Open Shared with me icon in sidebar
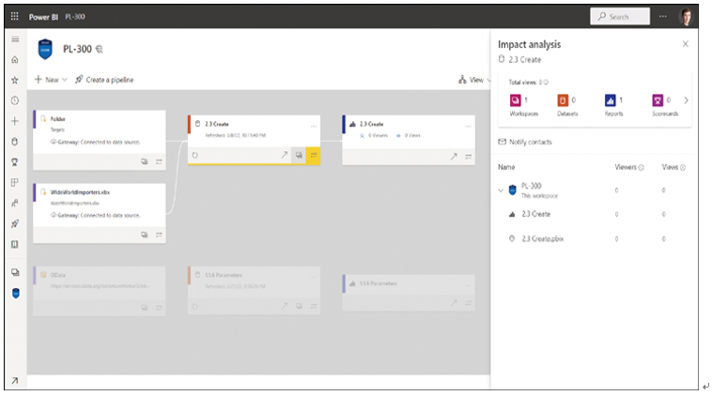Screen dimensions: 712x396 (15, 203)
